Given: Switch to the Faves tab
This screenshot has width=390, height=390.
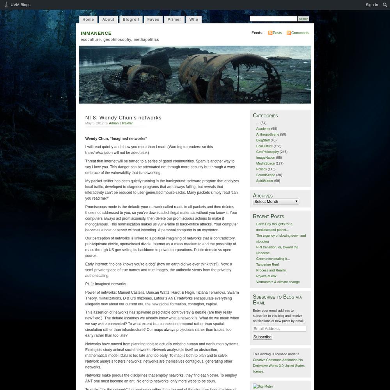Looking at the screenshot, I should [153, 19].
